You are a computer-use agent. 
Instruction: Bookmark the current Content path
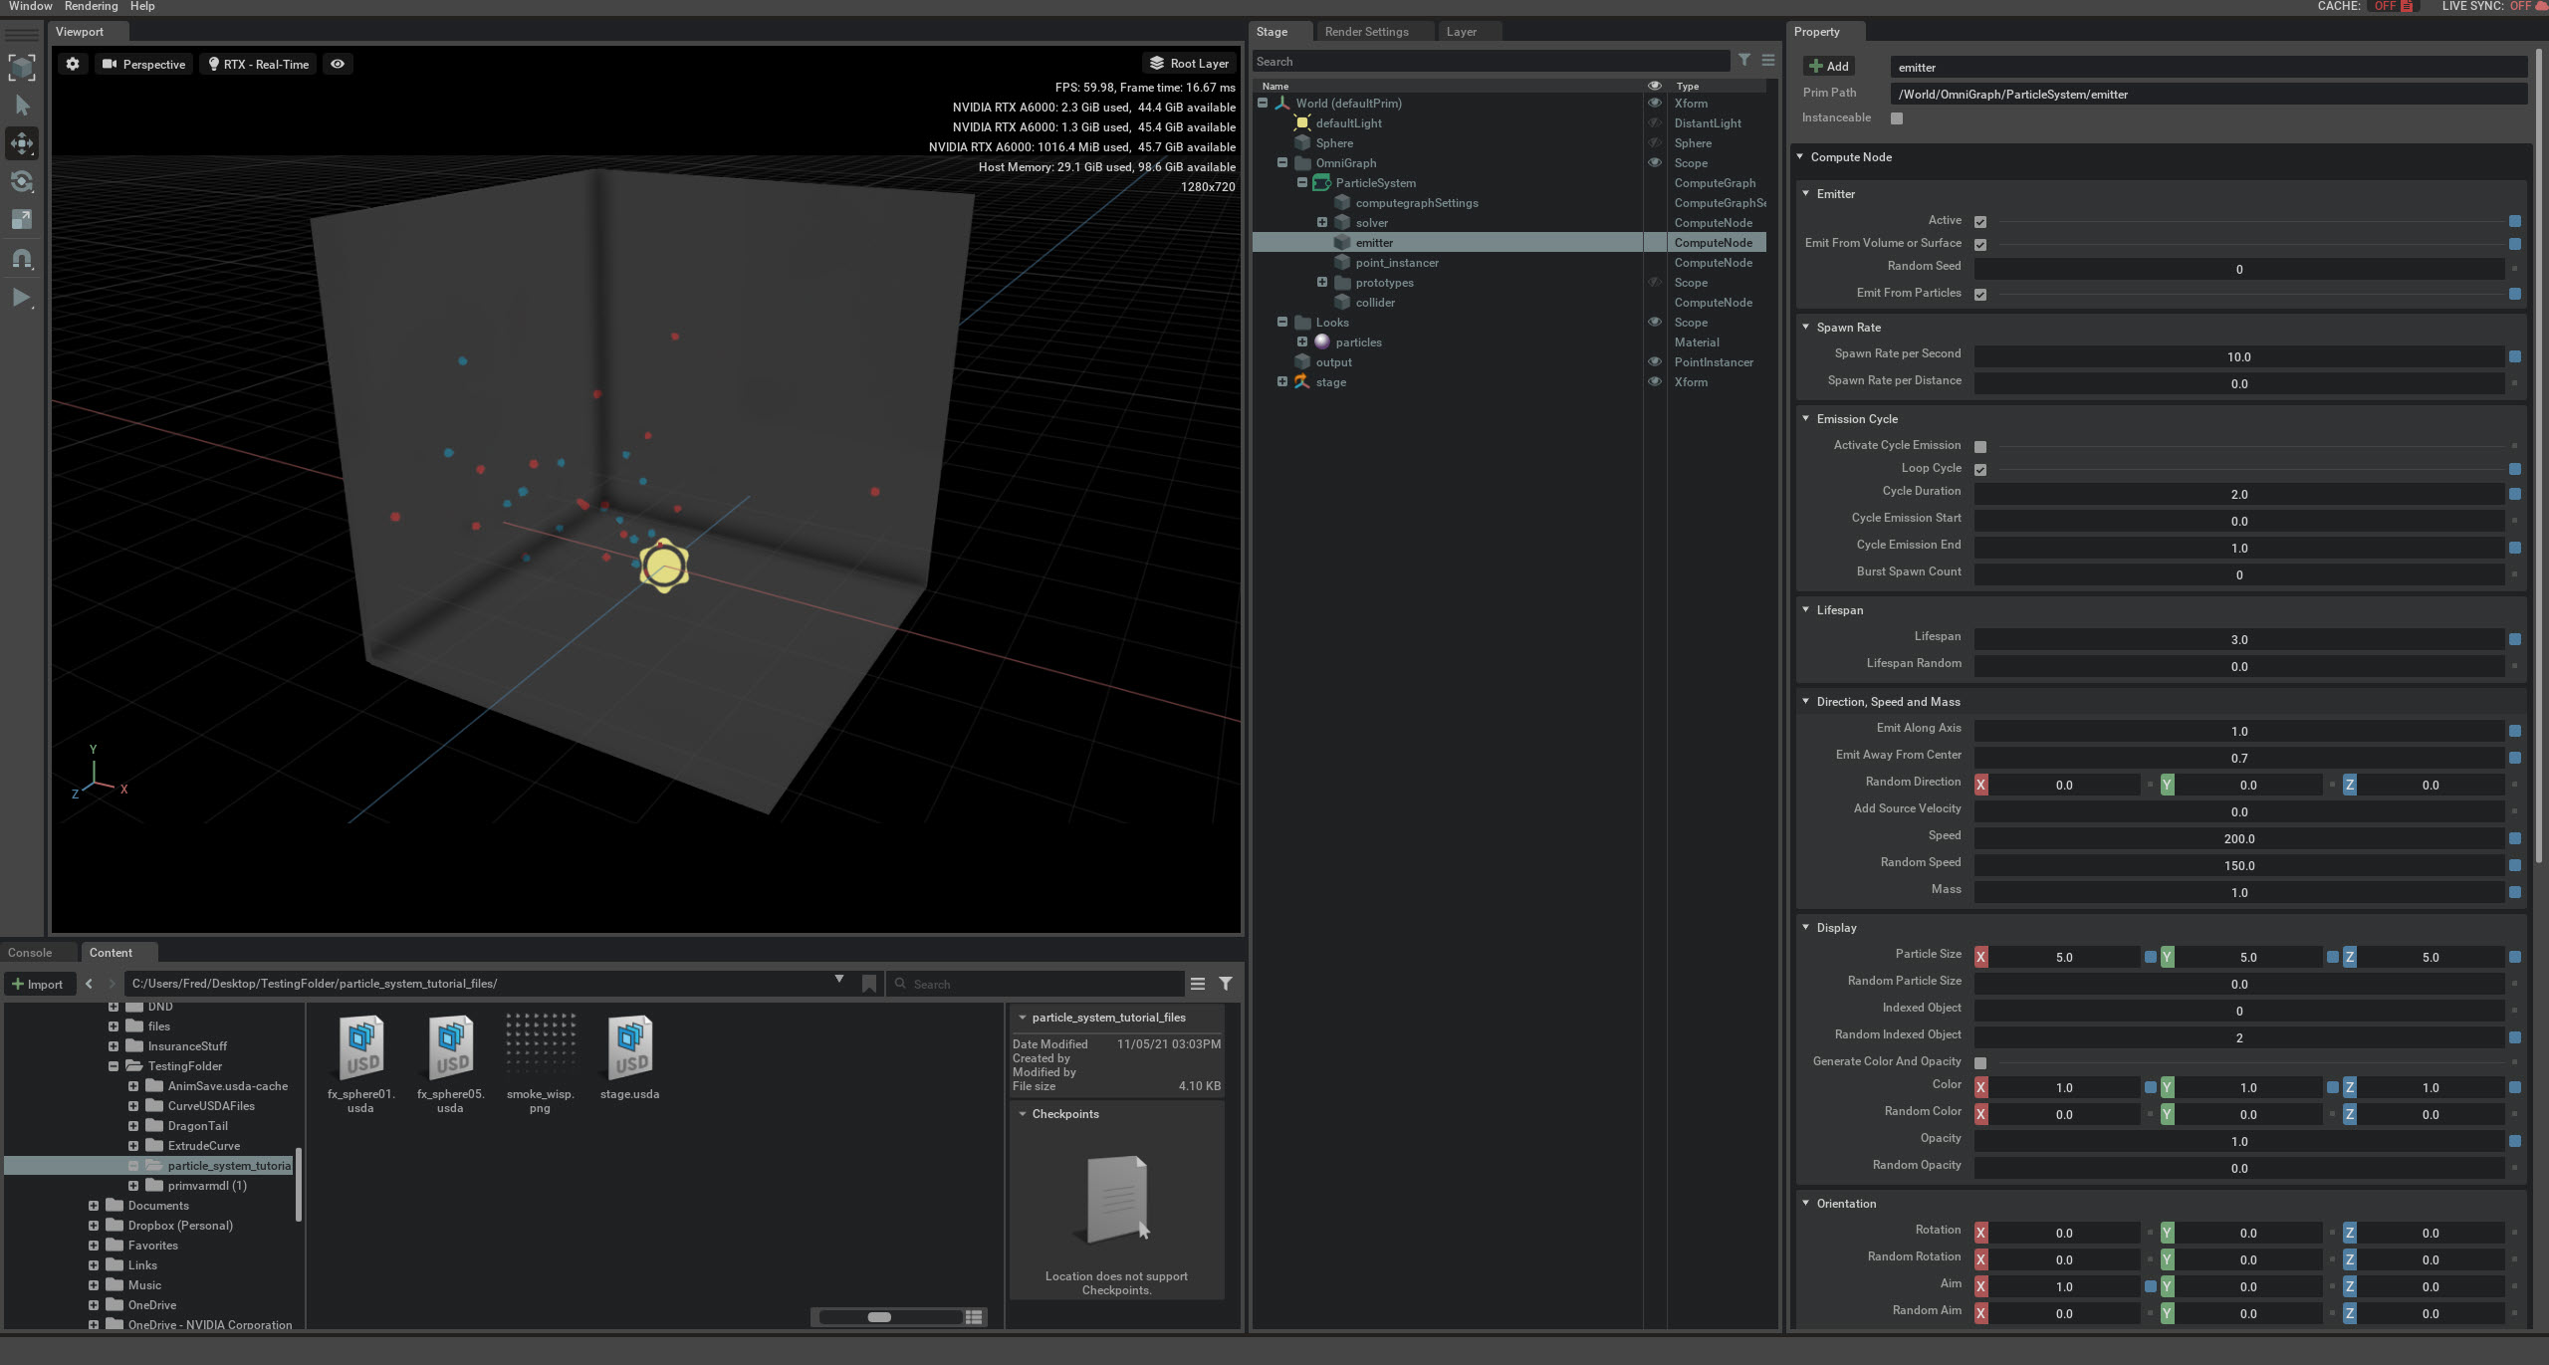(869, 984)
